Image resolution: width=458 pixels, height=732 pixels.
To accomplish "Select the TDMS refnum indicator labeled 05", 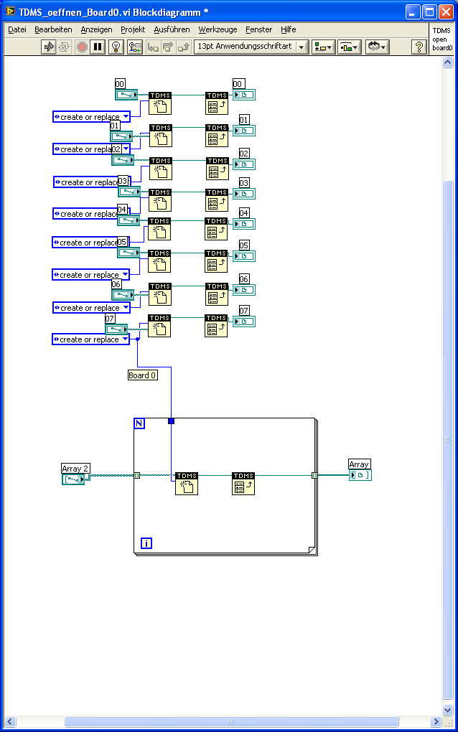I will pyautogui.click(x=243, y=255).
